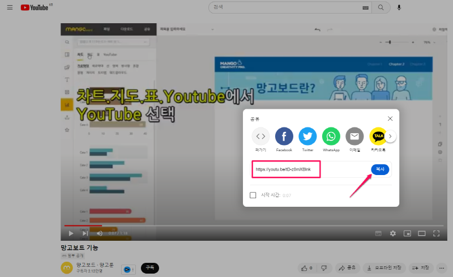The height and width of the screenshot is (277, 453).
Task: Open the 공유 share button below video
Action: (348, 268)
